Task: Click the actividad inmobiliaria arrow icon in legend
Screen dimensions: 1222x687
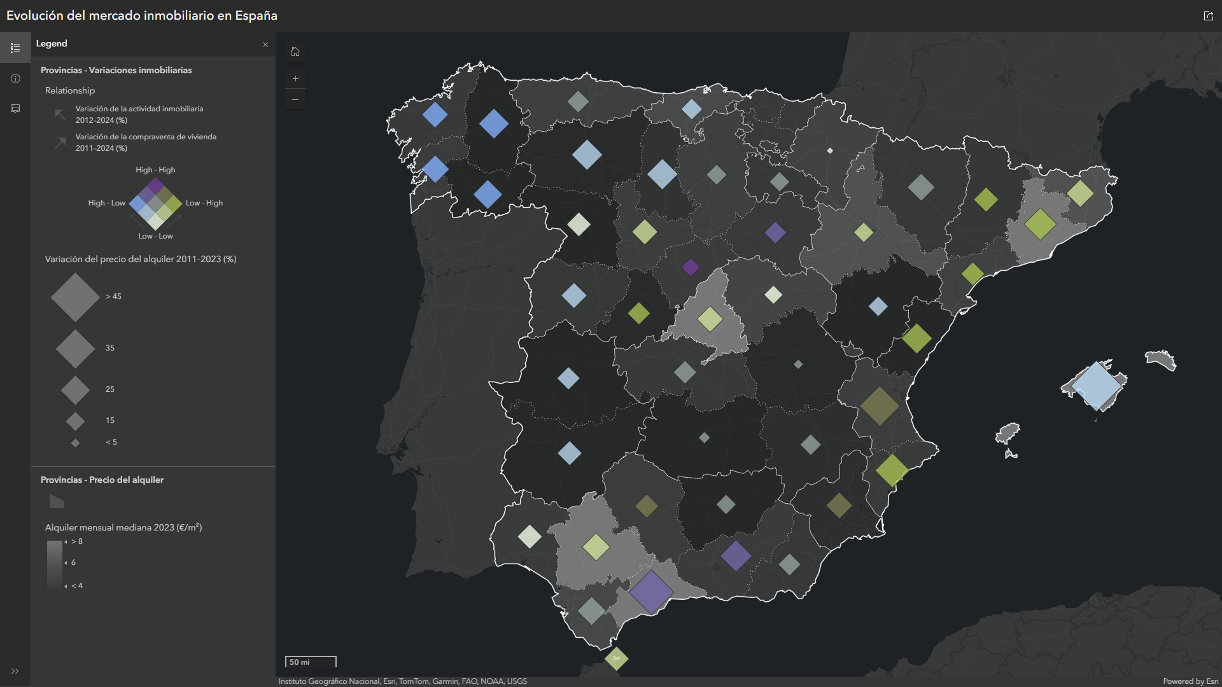Action: (60, 114)
